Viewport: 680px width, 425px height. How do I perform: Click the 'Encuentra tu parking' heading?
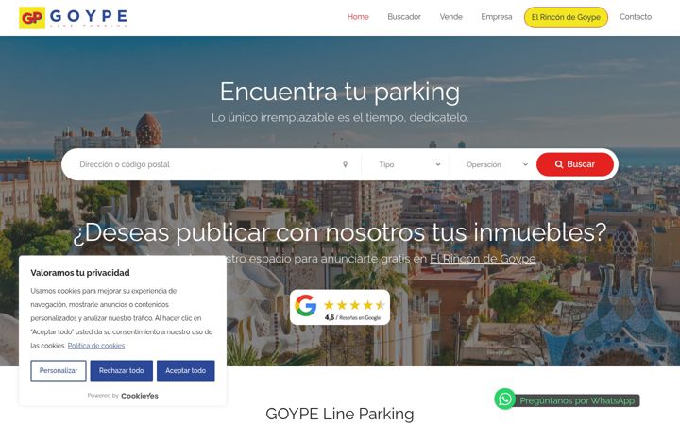point(340,92)
